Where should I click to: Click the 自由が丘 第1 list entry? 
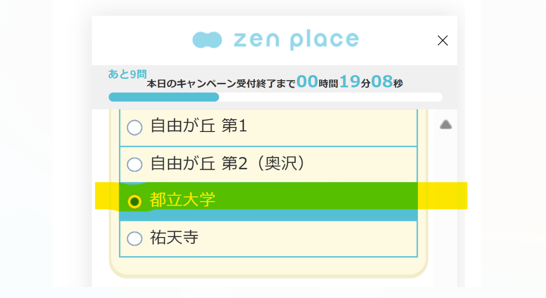coord(198,128)
